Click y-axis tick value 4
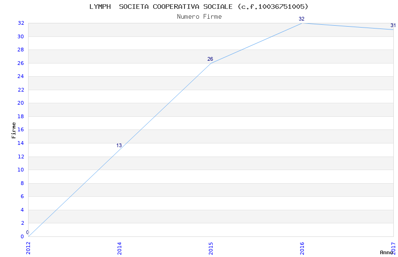This screenshot has width=398, height=257. tap(22, 210)
